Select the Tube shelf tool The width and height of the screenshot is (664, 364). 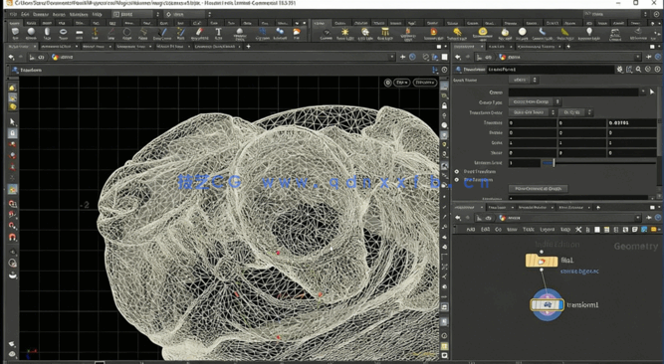click(x=47, y=33)
